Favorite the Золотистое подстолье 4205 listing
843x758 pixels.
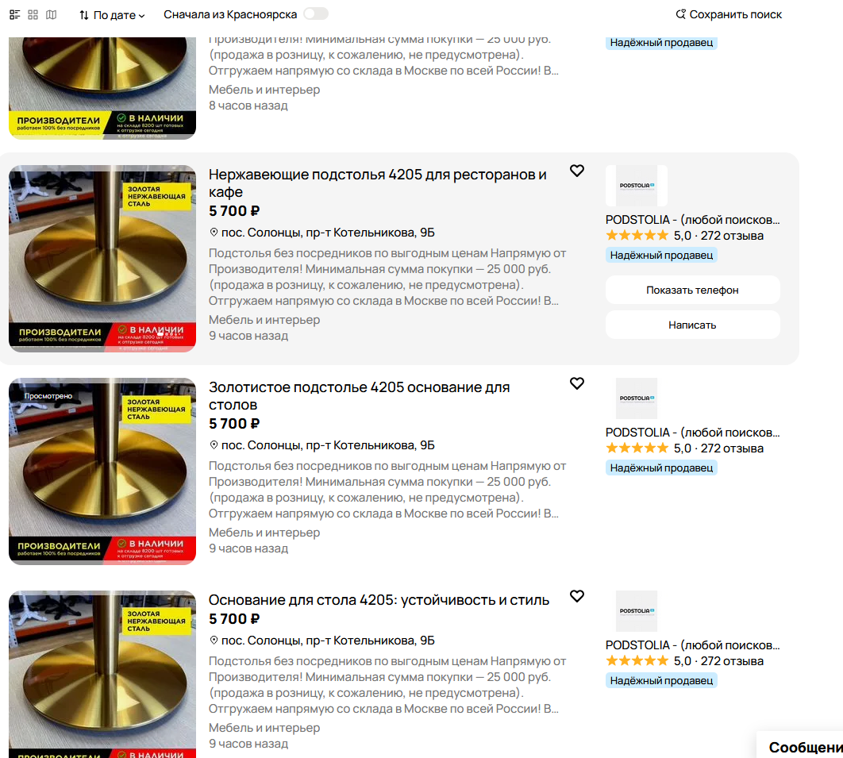(x=577, y=383)
